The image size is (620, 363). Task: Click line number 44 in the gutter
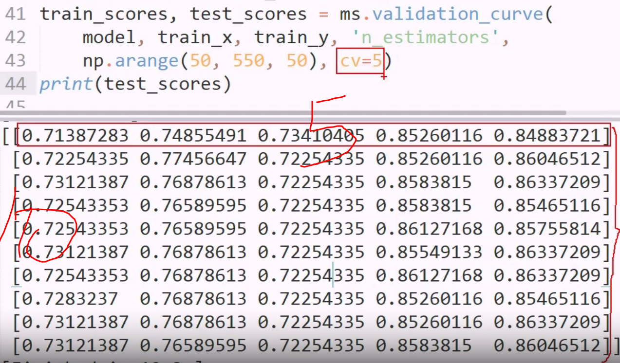pyautogui.click(x=15, y=84)
